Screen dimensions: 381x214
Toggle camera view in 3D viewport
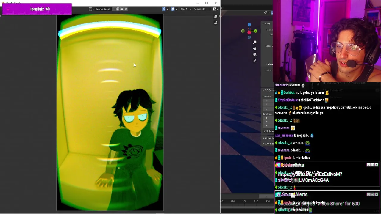255,55
